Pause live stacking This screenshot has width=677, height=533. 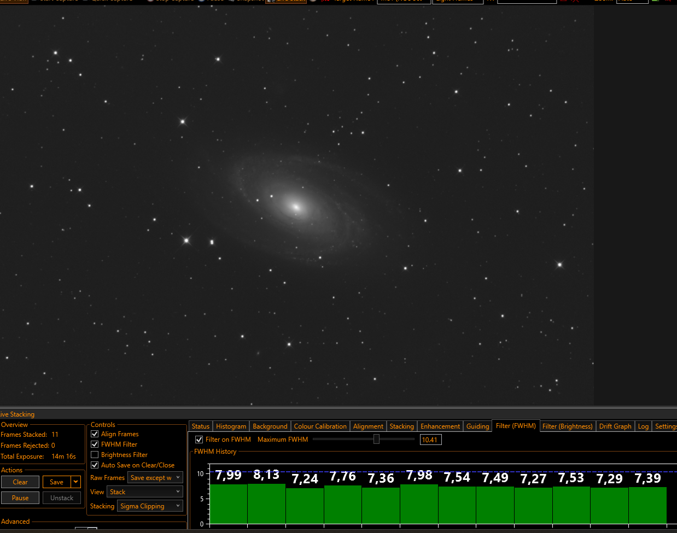(x=20, y=498)
